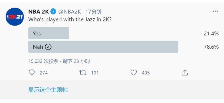
Task: Click the Nah poll result bar
Action: coord(103,46)
